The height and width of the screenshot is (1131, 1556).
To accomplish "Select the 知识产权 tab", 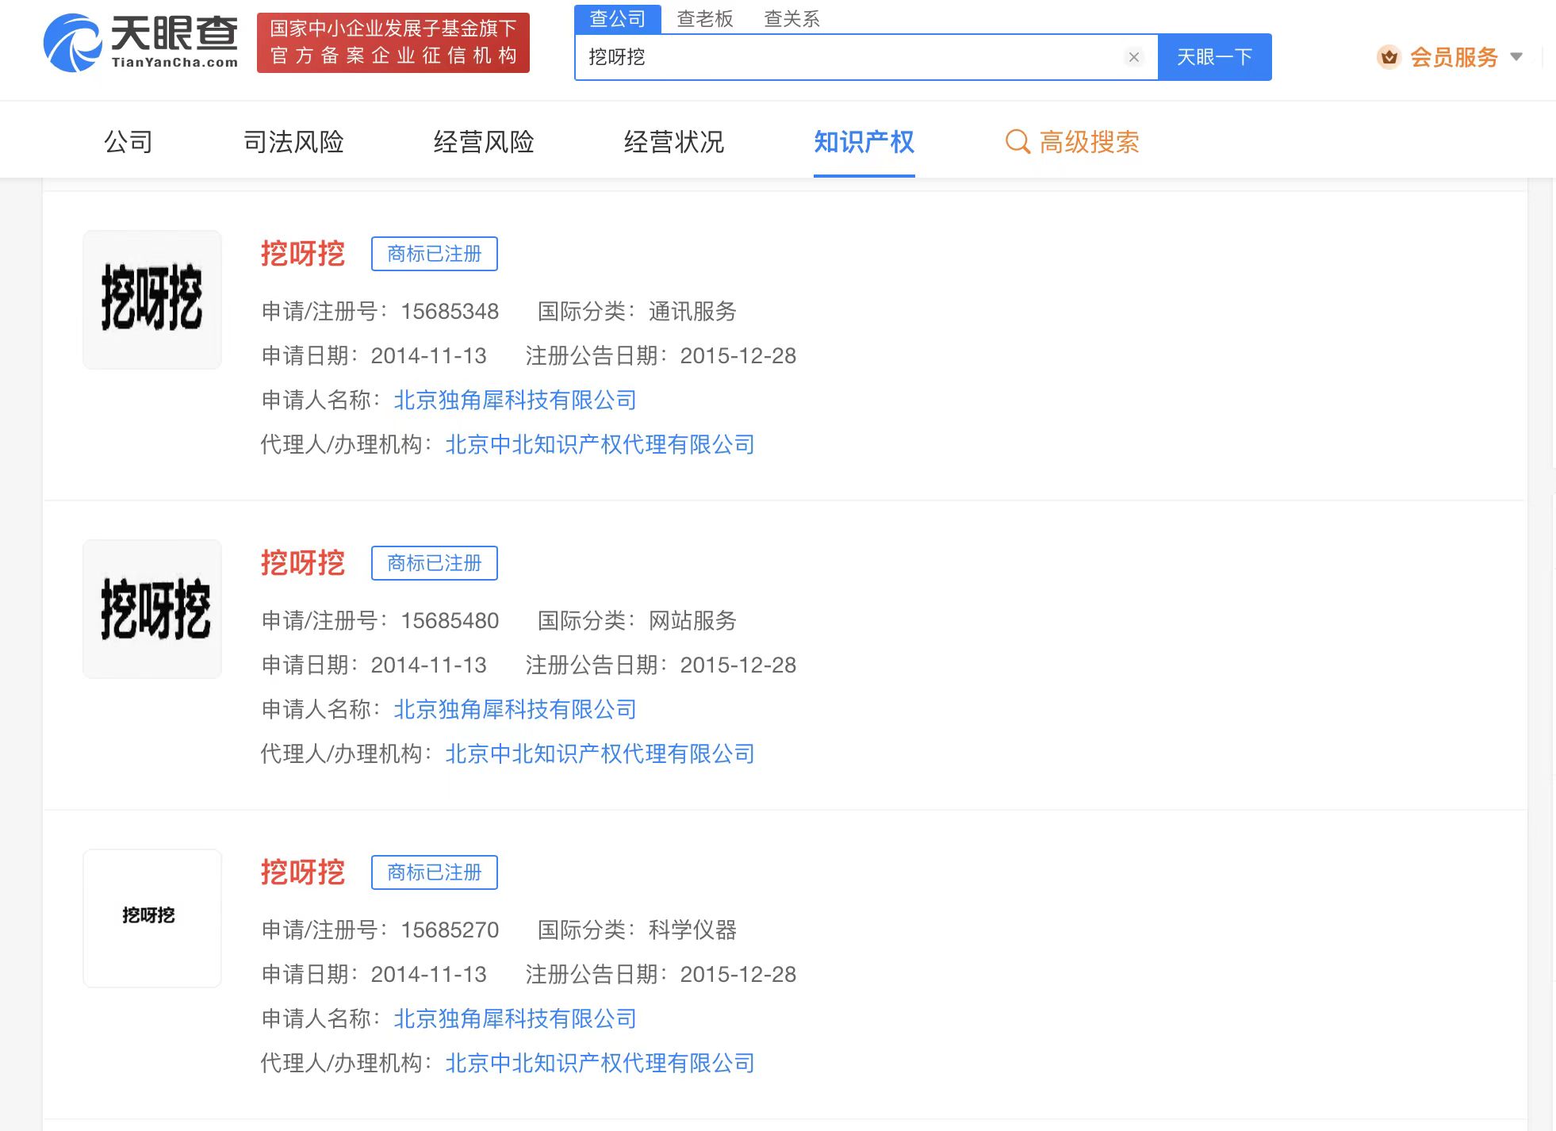I will click(864, 142).
